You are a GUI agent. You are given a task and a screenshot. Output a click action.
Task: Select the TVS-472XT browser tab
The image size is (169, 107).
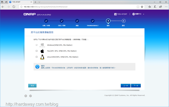coord(21,2)
